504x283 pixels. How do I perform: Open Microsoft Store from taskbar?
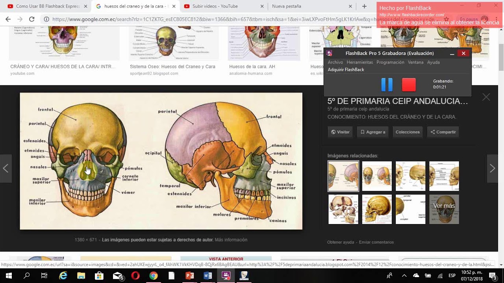(99, 276)
